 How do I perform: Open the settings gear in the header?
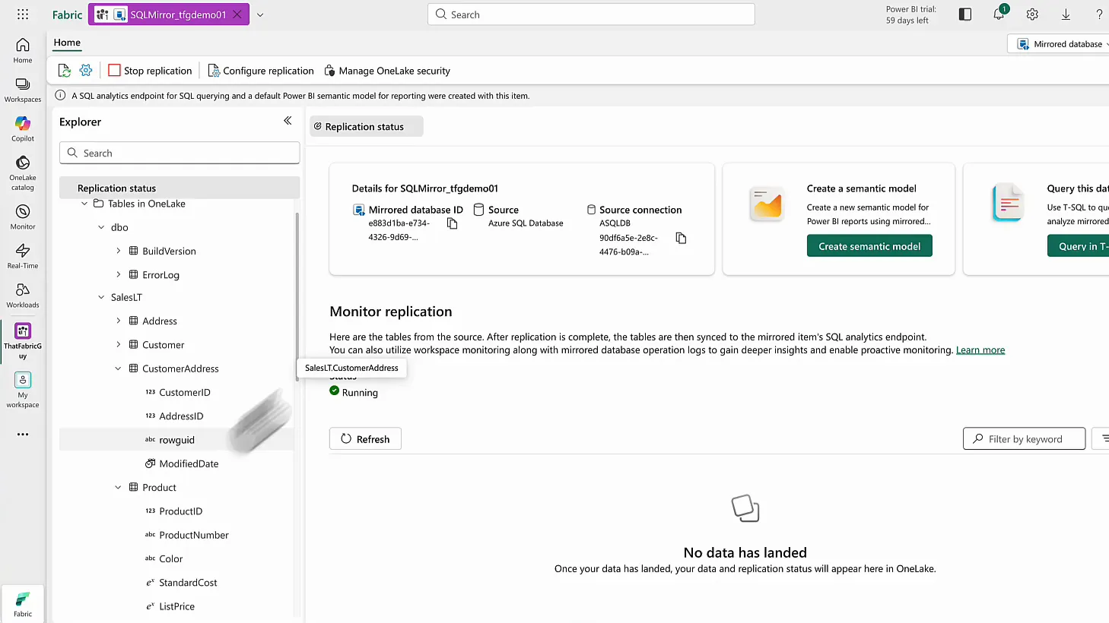point(1032,14)
